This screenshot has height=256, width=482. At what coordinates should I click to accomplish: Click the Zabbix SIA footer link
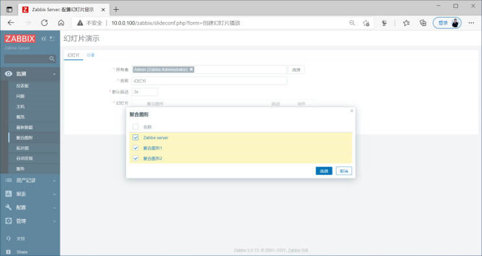[x=298, y=250]
